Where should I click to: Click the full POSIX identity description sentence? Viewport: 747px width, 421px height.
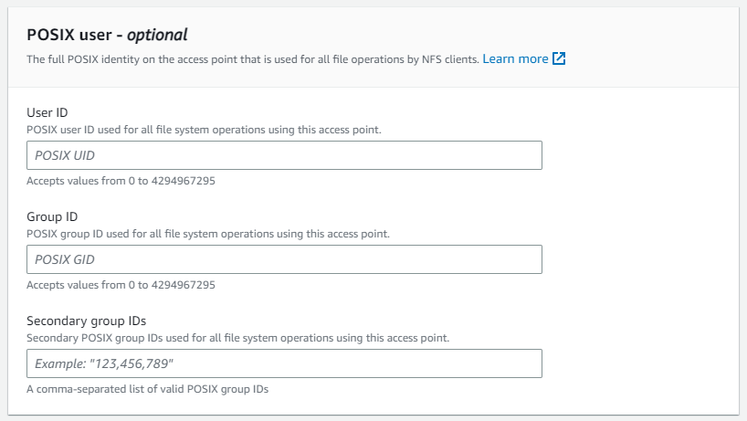(252, 59)
